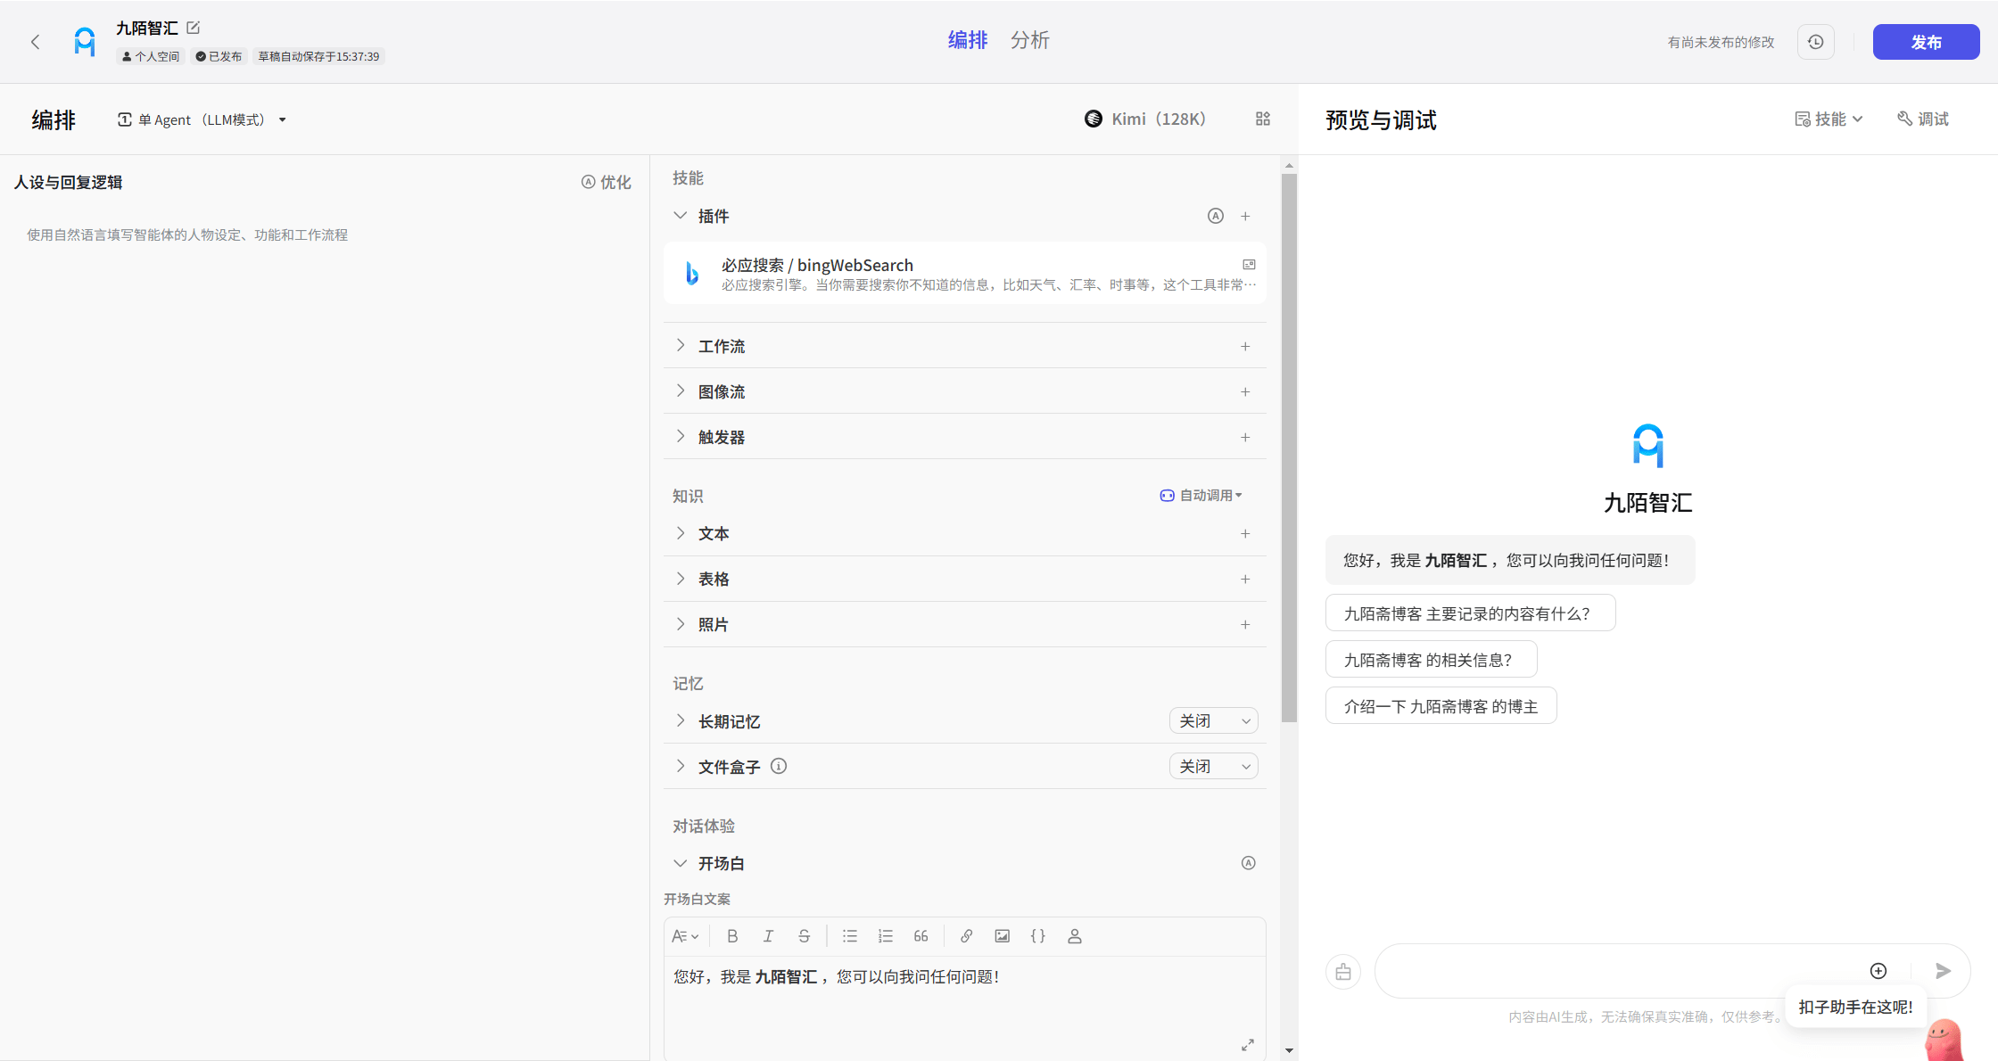Click the insert link icon
Screen dimensions: 1998x1061
tap(966, 936)
